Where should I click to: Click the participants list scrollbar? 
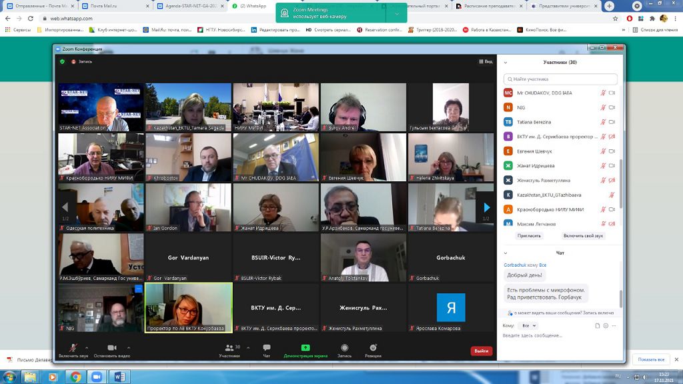pyautogui.click(x=621, y=183)
